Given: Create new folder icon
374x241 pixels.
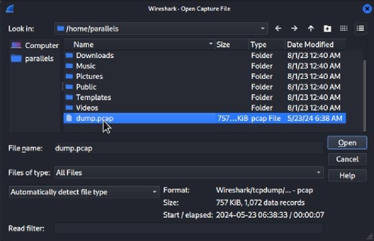Looking at the screenshot, I should click(327, 29).
